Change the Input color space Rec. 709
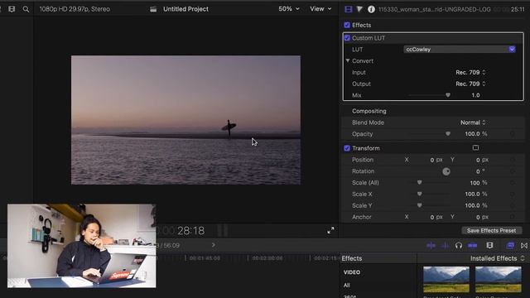 470,72
